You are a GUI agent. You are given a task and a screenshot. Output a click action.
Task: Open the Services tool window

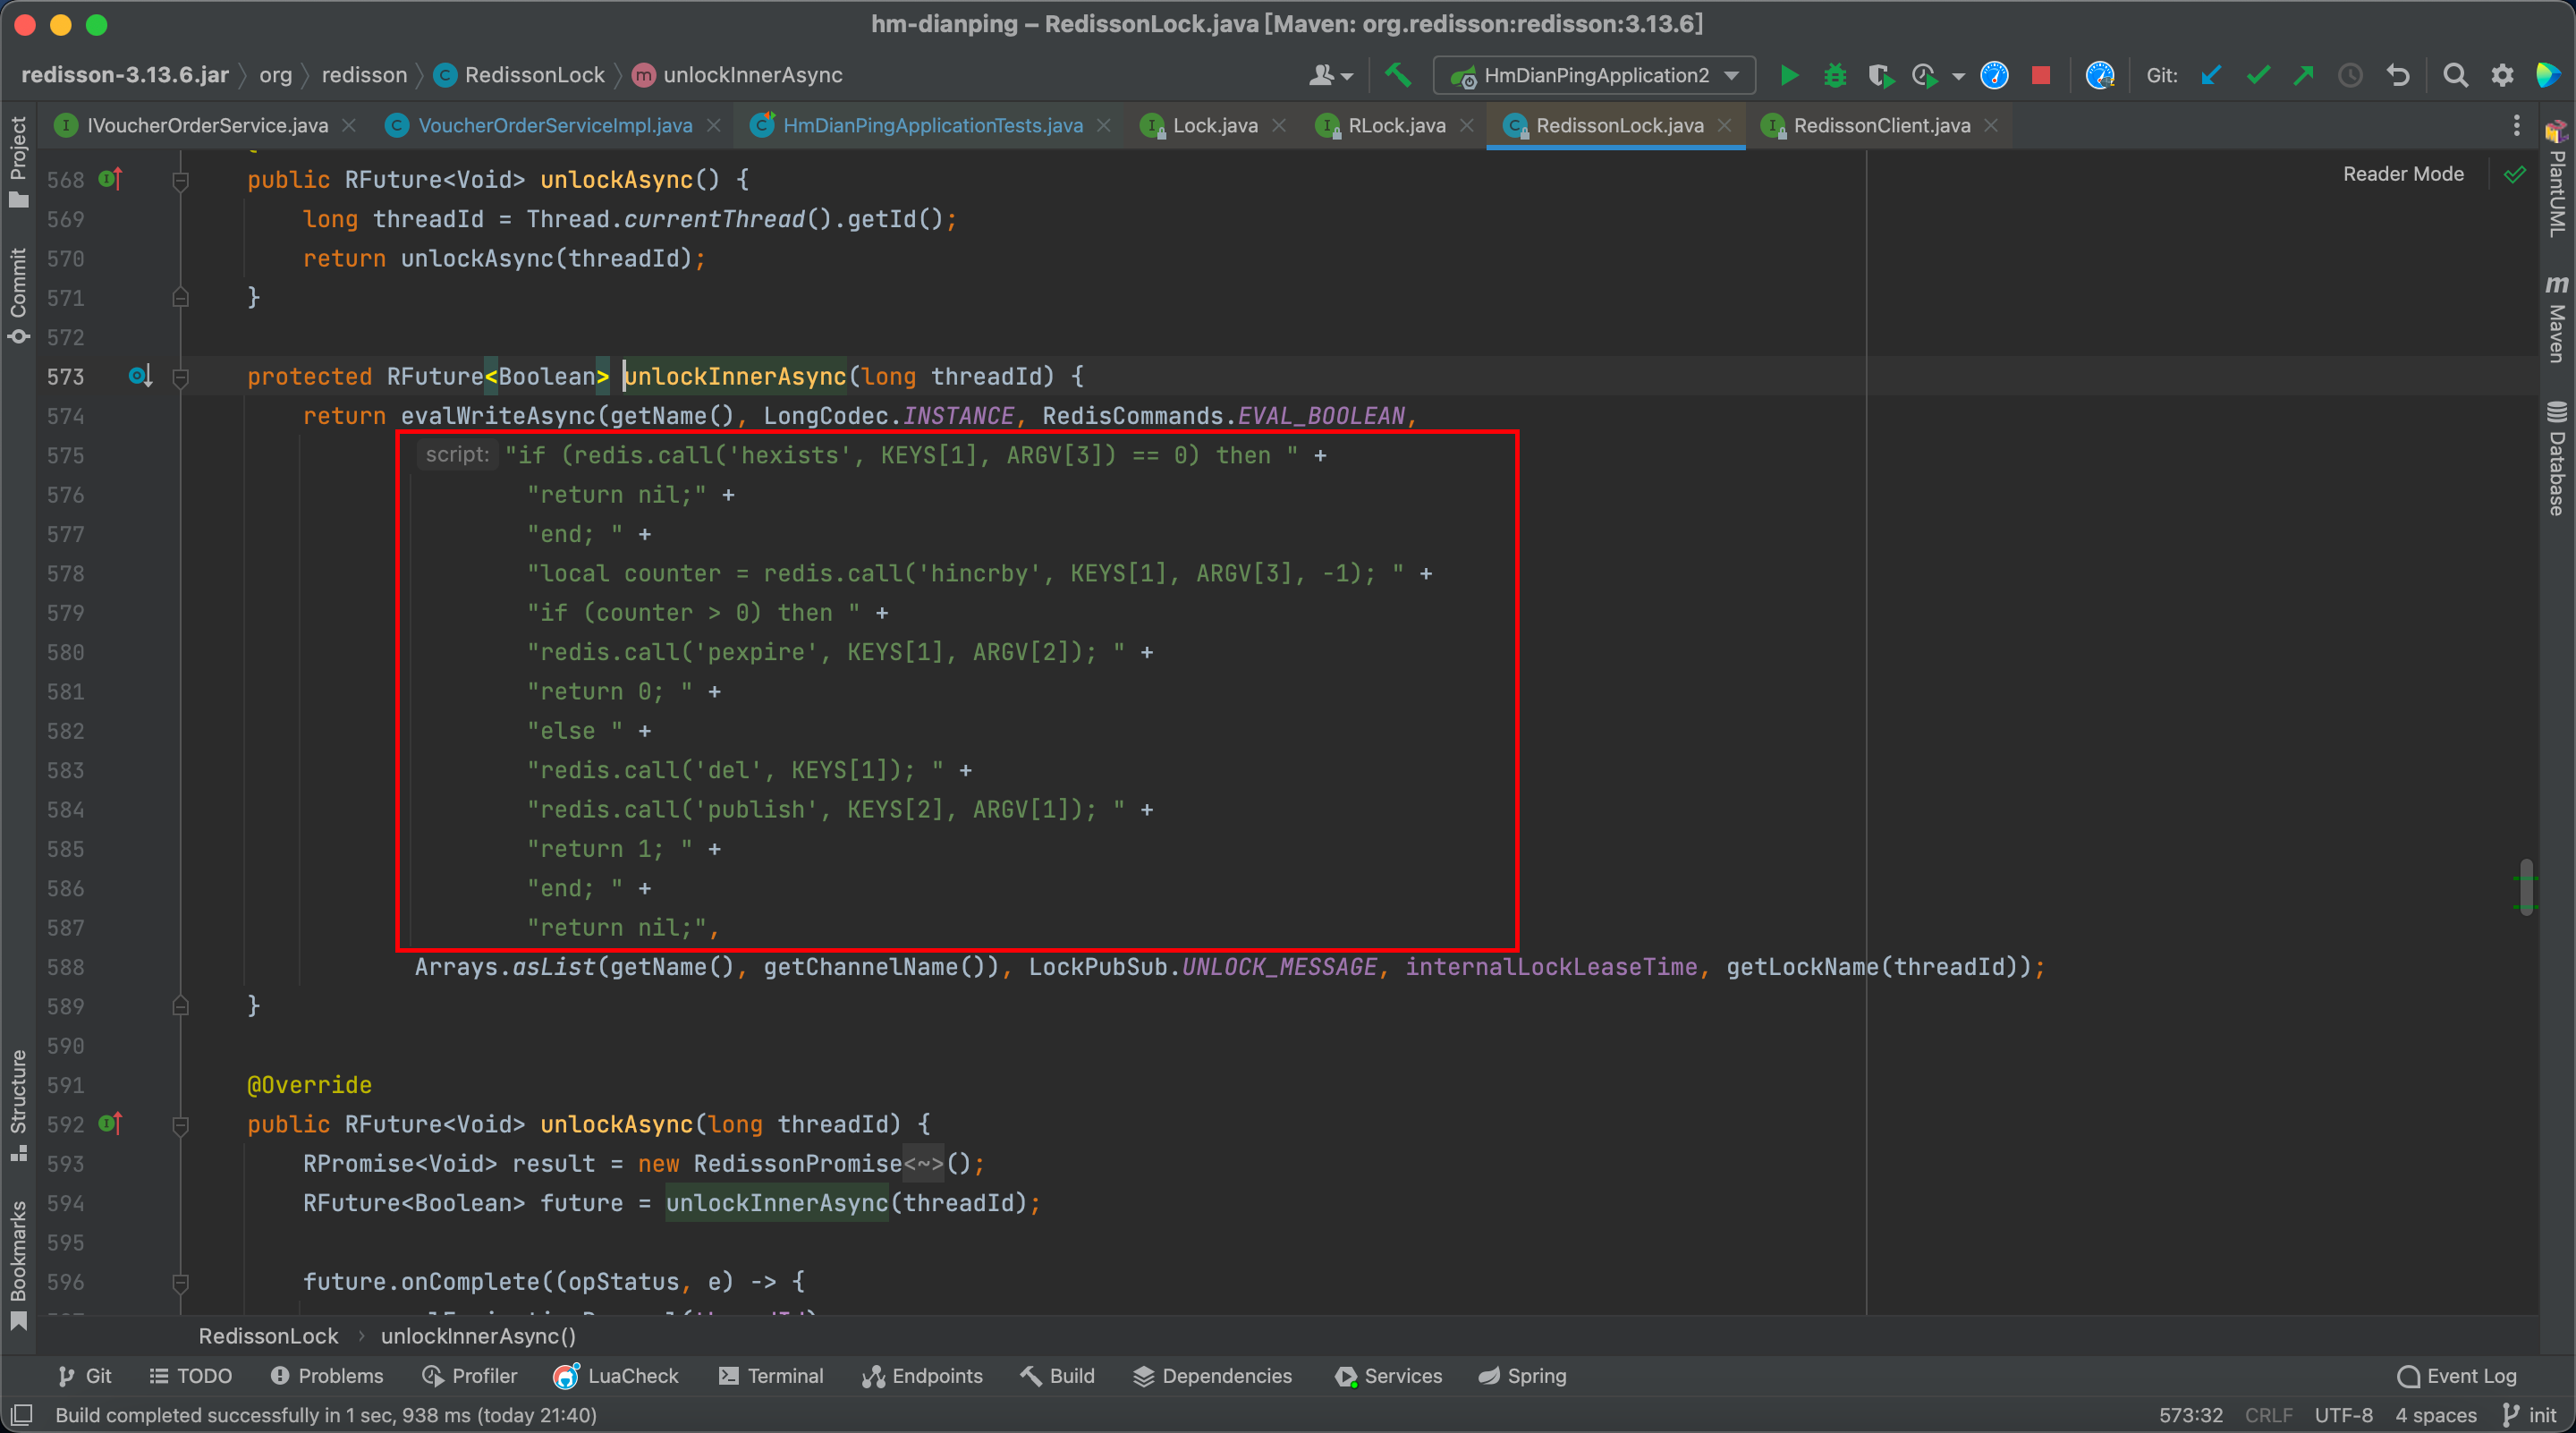1388,1375
